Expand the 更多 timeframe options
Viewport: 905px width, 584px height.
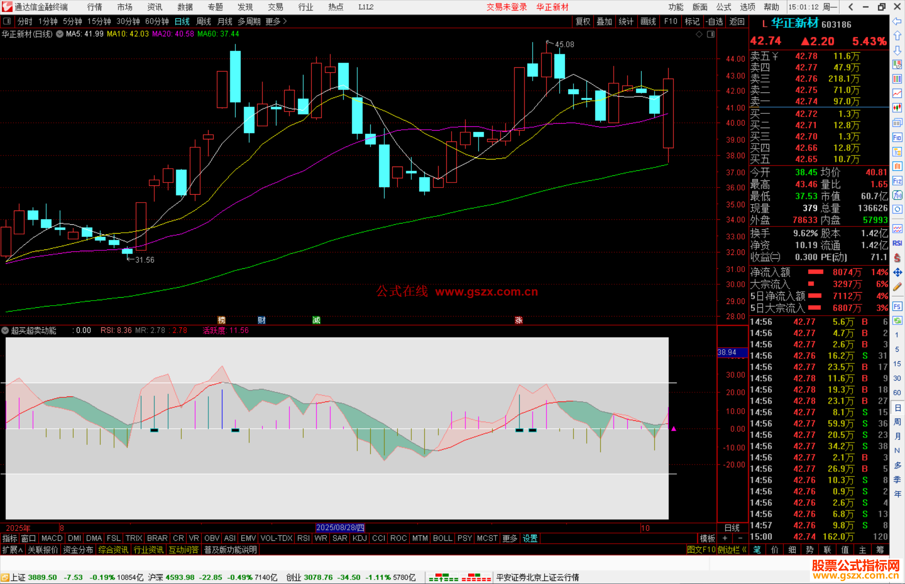276,21
